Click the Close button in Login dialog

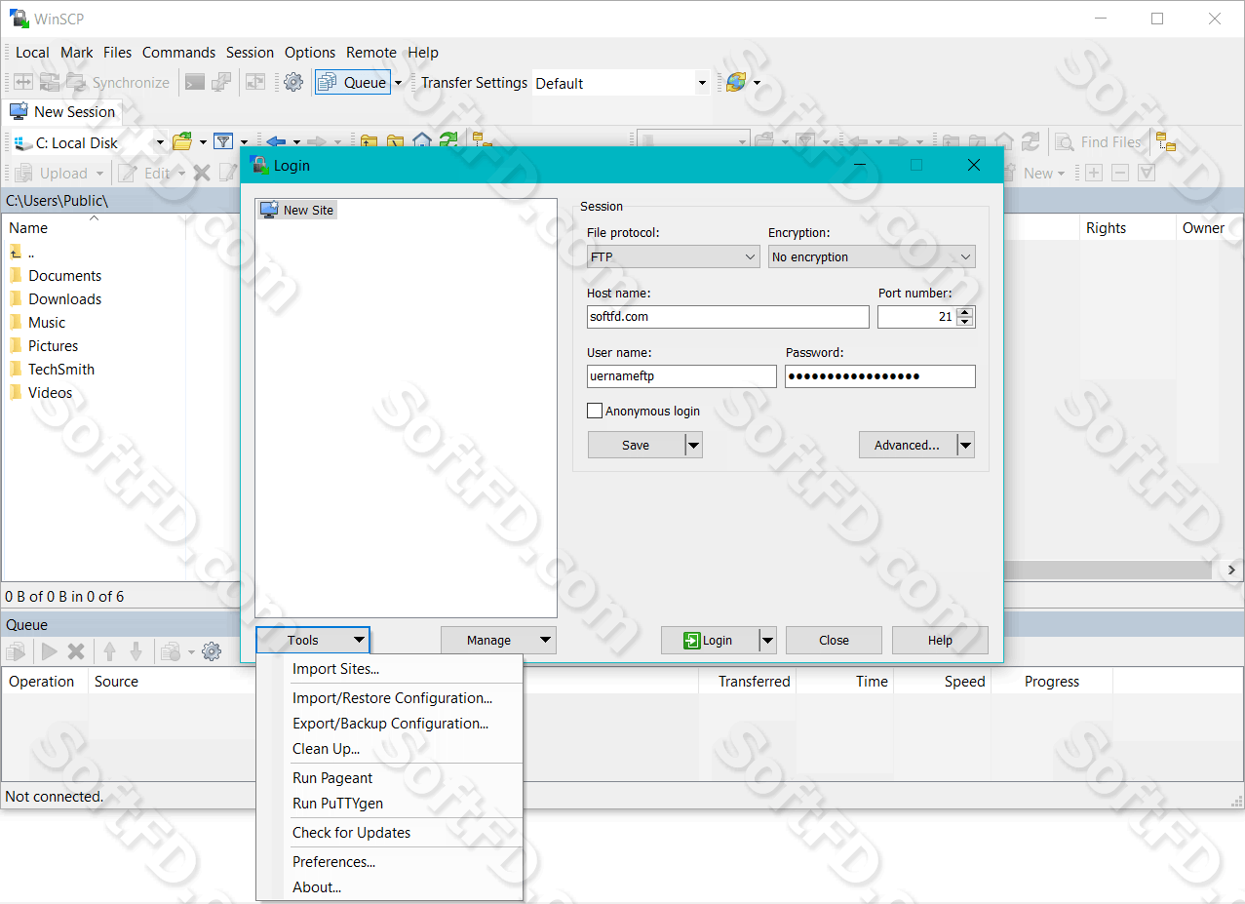(834, 641)
